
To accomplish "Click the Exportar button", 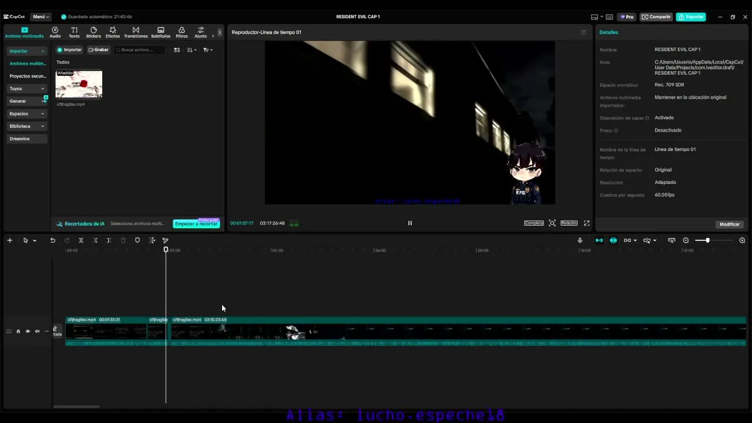I will pyautogui.click(x=691, y=17).
